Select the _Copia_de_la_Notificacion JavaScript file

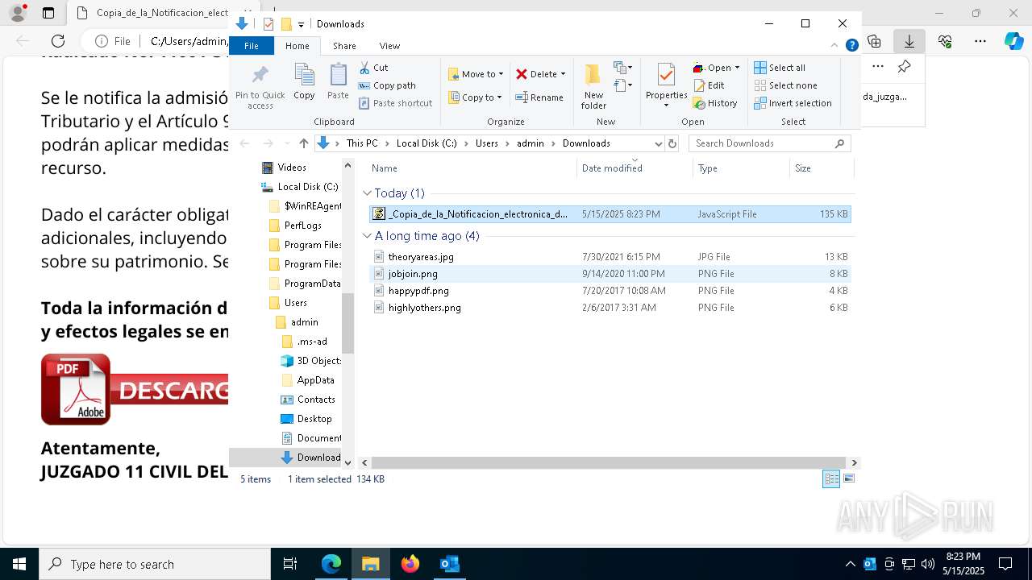click(x=610, y=214)
